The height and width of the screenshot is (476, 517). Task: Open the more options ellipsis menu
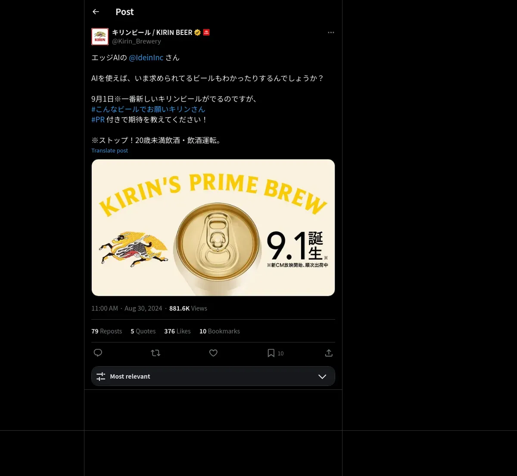pos(331,33)
